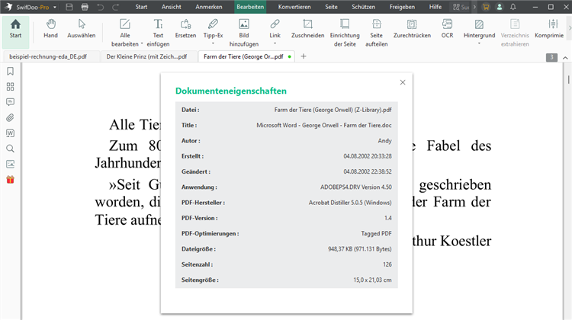Viewport: 572px width, 320px height.
Task: Open the Word conversion sidebar icon
Action: tap(10, 133)
